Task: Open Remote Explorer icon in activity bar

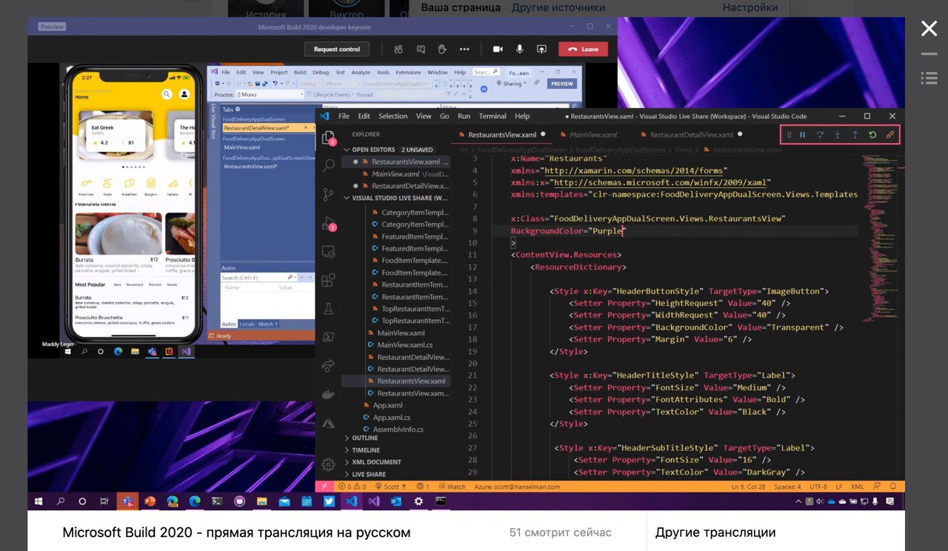Action: coord(328,252)
